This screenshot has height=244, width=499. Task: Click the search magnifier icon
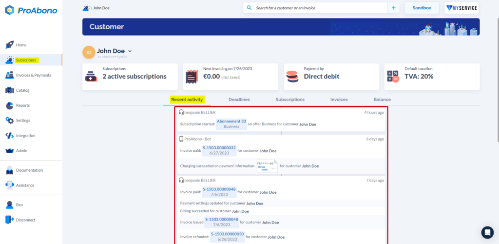(249, 8)
